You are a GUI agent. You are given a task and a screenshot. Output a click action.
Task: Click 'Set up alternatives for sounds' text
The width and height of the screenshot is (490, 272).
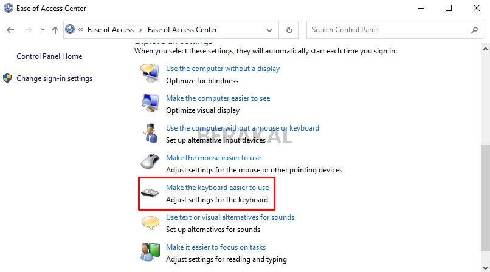[x=213, y=229]
